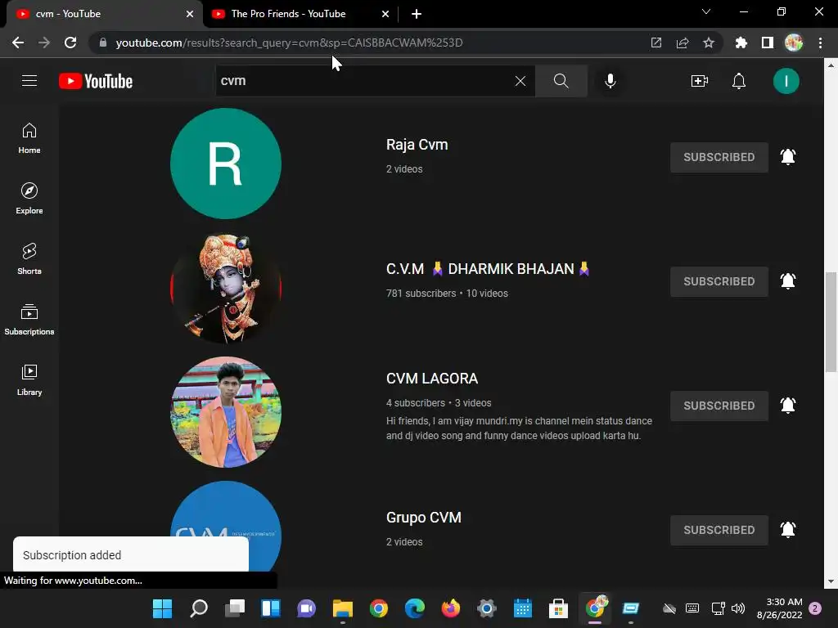
Task: Open volume control in the system tray
Action: (738, 608)
